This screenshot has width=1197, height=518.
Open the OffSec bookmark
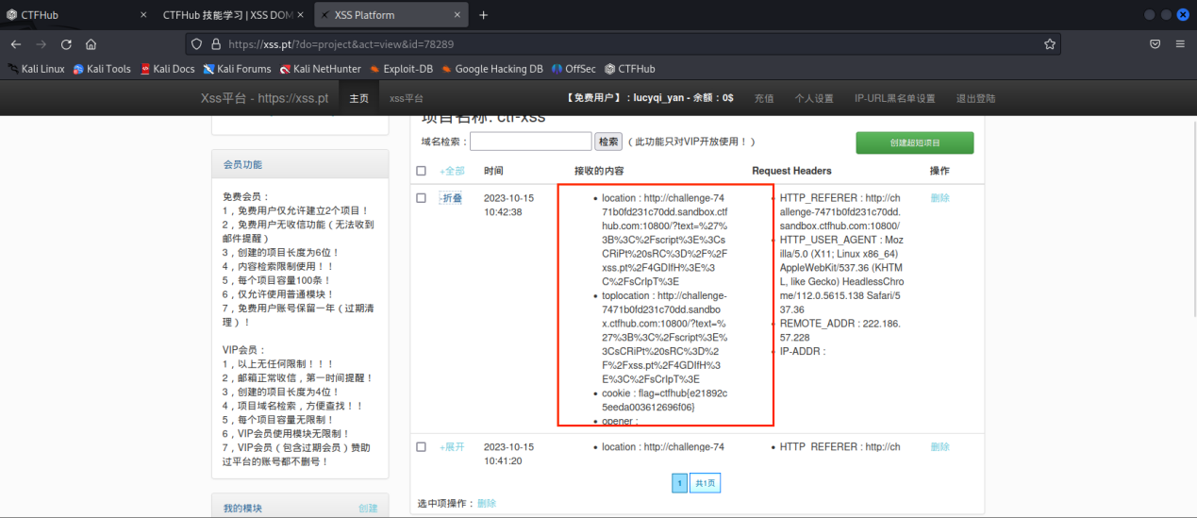574,69
